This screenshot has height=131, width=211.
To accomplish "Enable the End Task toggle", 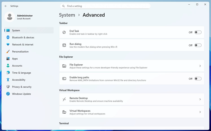I will click(198, 32).
